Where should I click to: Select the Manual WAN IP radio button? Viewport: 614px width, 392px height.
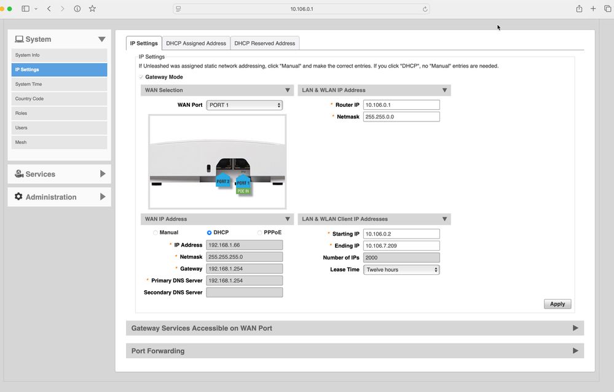[x=155, y=233]
